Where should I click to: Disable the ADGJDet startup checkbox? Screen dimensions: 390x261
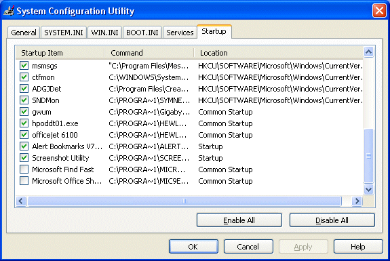(24, 89)
